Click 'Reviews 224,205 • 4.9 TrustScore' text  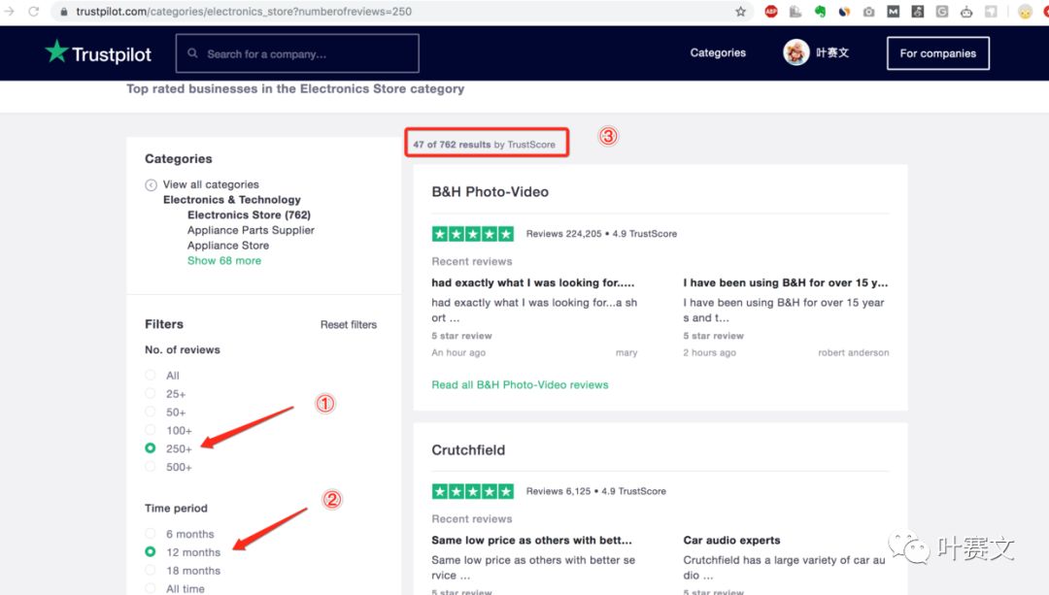click(x=601, y=233)
